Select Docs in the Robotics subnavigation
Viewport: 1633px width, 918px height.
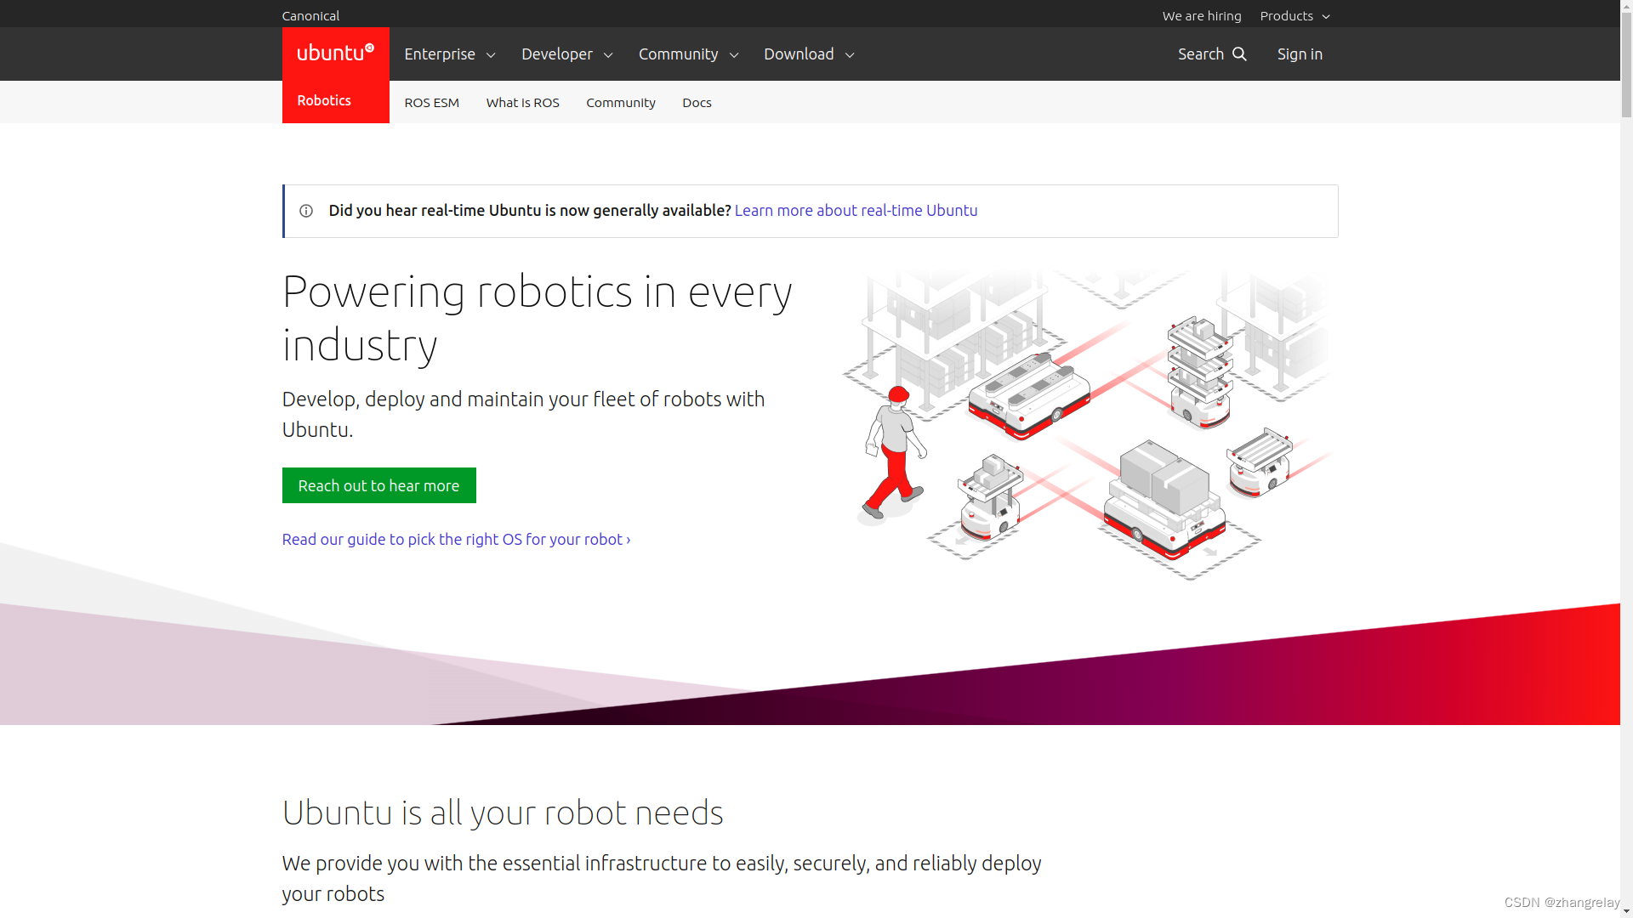(x=697, y=103)
